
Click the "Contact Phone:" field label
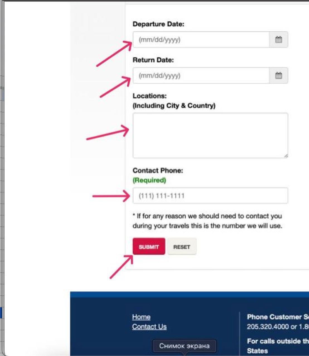pos(158,170)
